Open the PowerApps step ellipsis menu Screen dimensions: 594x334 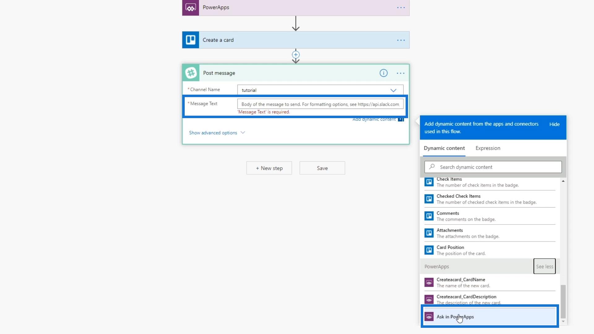(401, 7)
